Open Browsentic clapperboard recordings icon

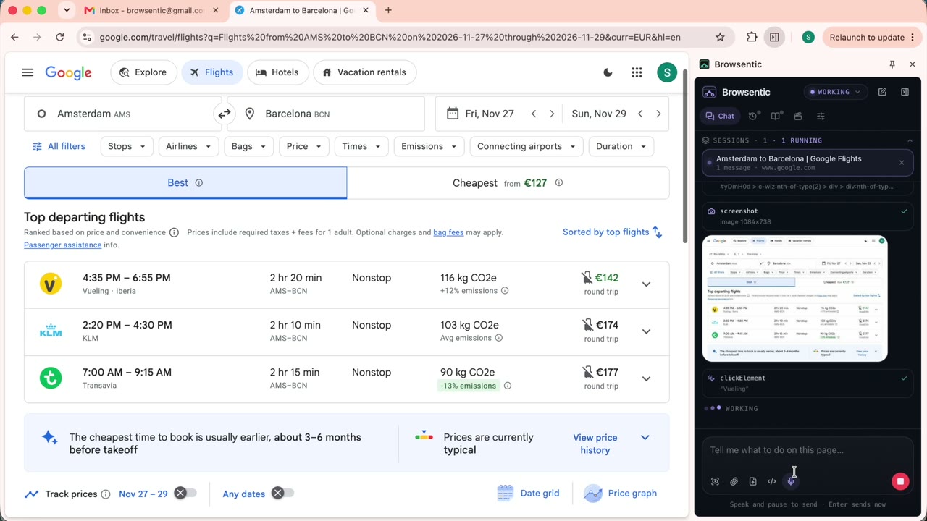coord(798,116)
